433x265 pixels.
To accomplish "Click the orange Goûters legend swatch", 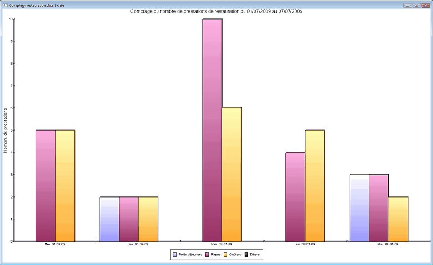I will 225,255.
